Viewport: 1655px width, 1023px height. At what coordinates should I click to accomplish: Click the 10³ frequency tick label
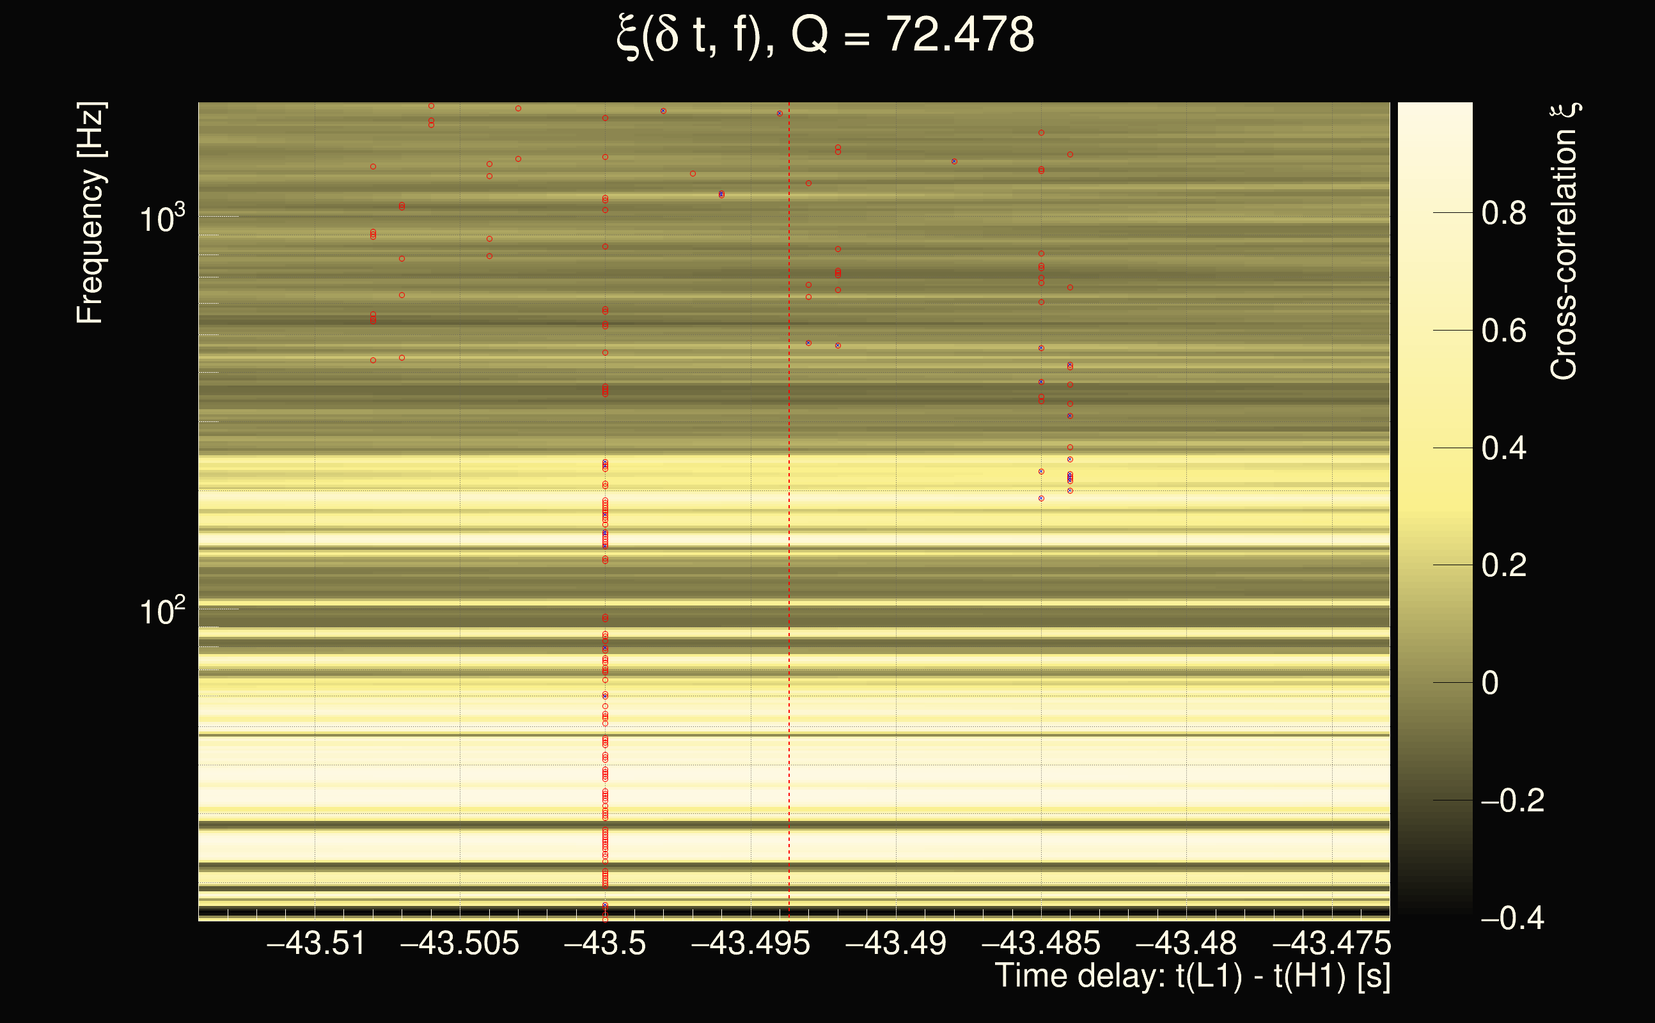[x=162, y=219]
